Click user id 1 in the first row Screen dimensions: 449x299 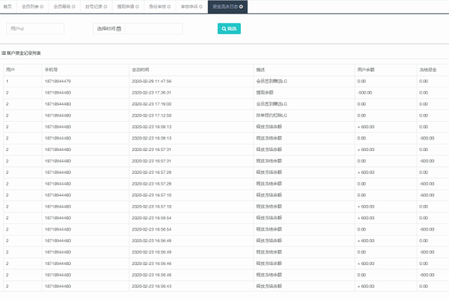(7, 81)
